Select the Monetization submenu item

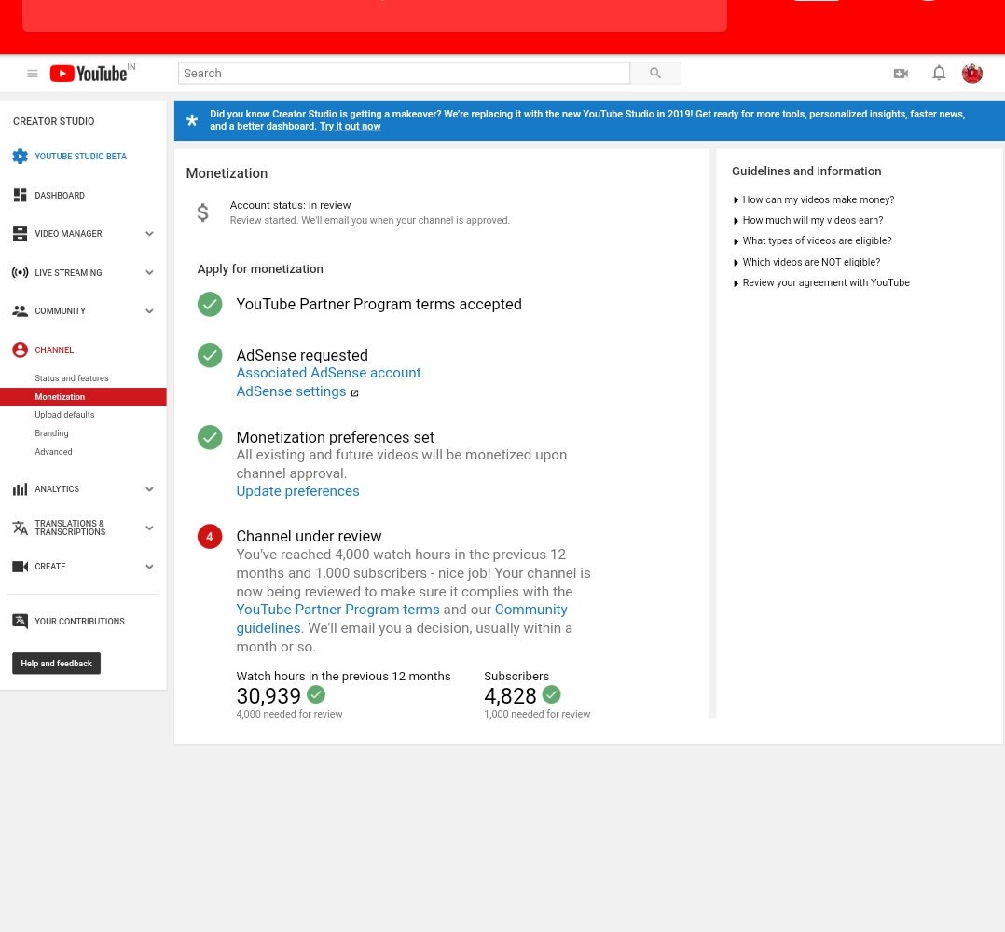point(83,397)
